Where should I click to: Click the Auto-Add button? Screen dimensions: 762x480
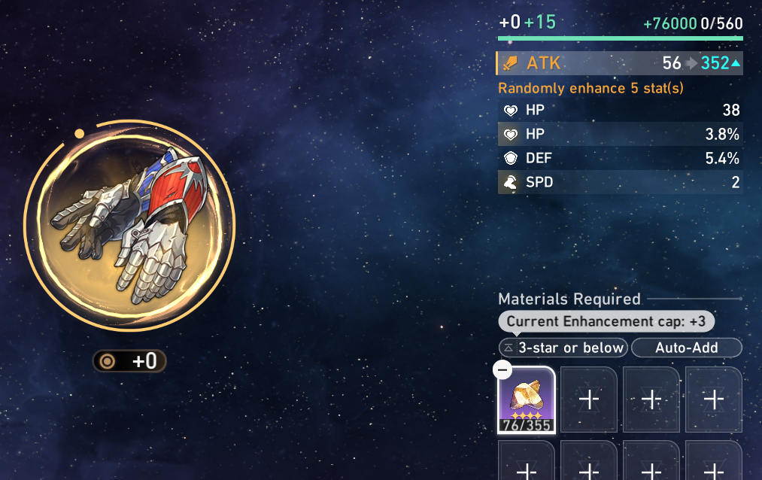(x=687, y=348)
